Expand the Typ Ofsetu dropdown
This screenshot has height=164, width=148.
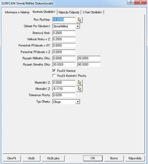pos(78,102)
